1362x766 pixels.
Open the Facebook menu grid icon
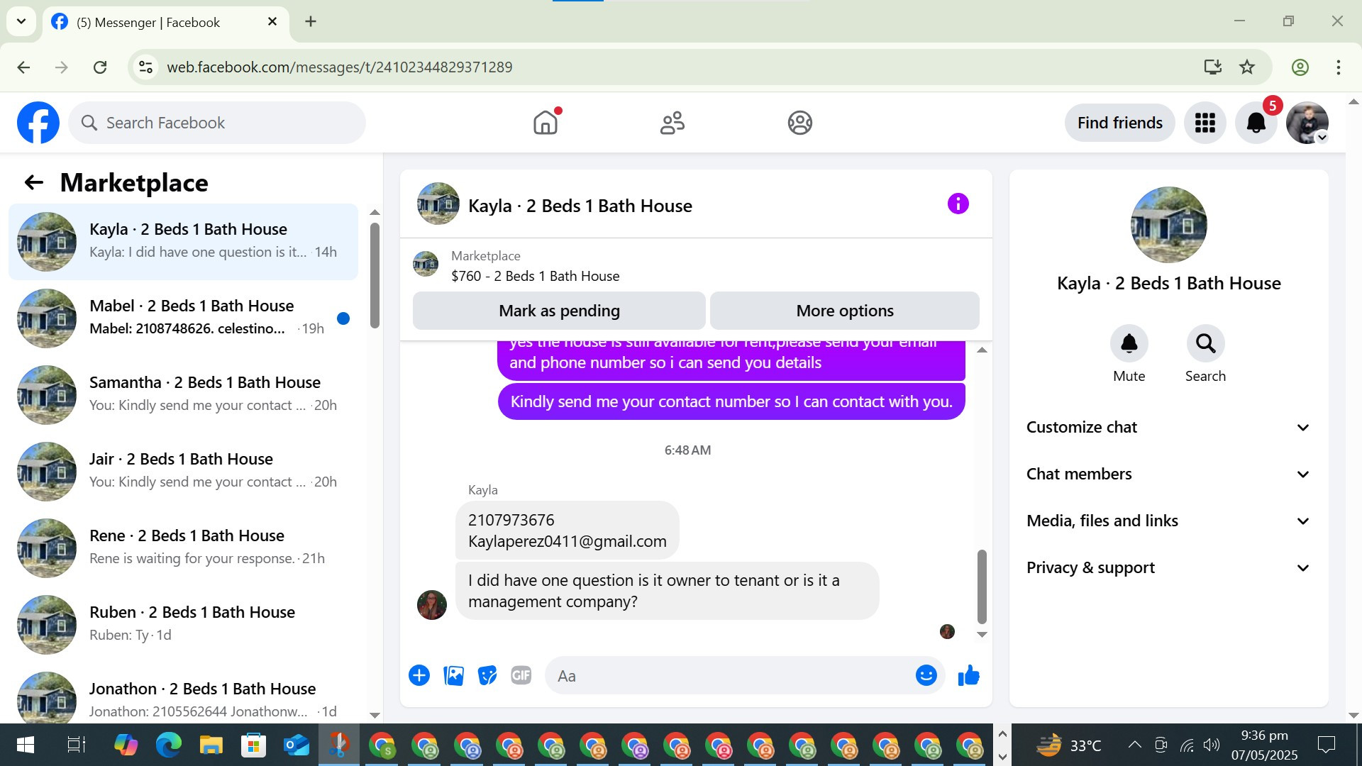[1205, 123]
